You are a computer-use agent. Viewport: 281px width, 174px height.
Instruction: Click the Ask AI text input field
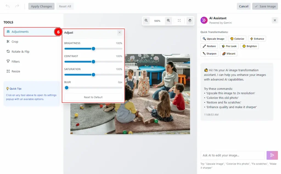tap(232, 155)
